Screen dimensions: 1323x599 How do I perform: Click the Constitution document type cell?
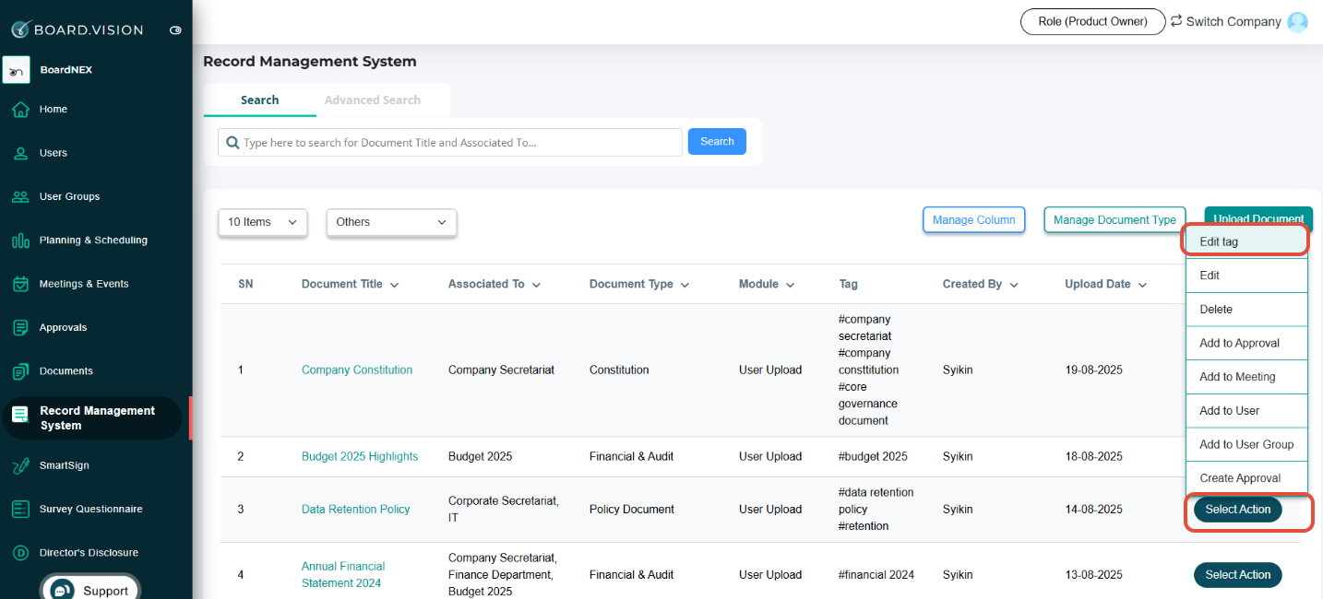click(x=619, y=370)
